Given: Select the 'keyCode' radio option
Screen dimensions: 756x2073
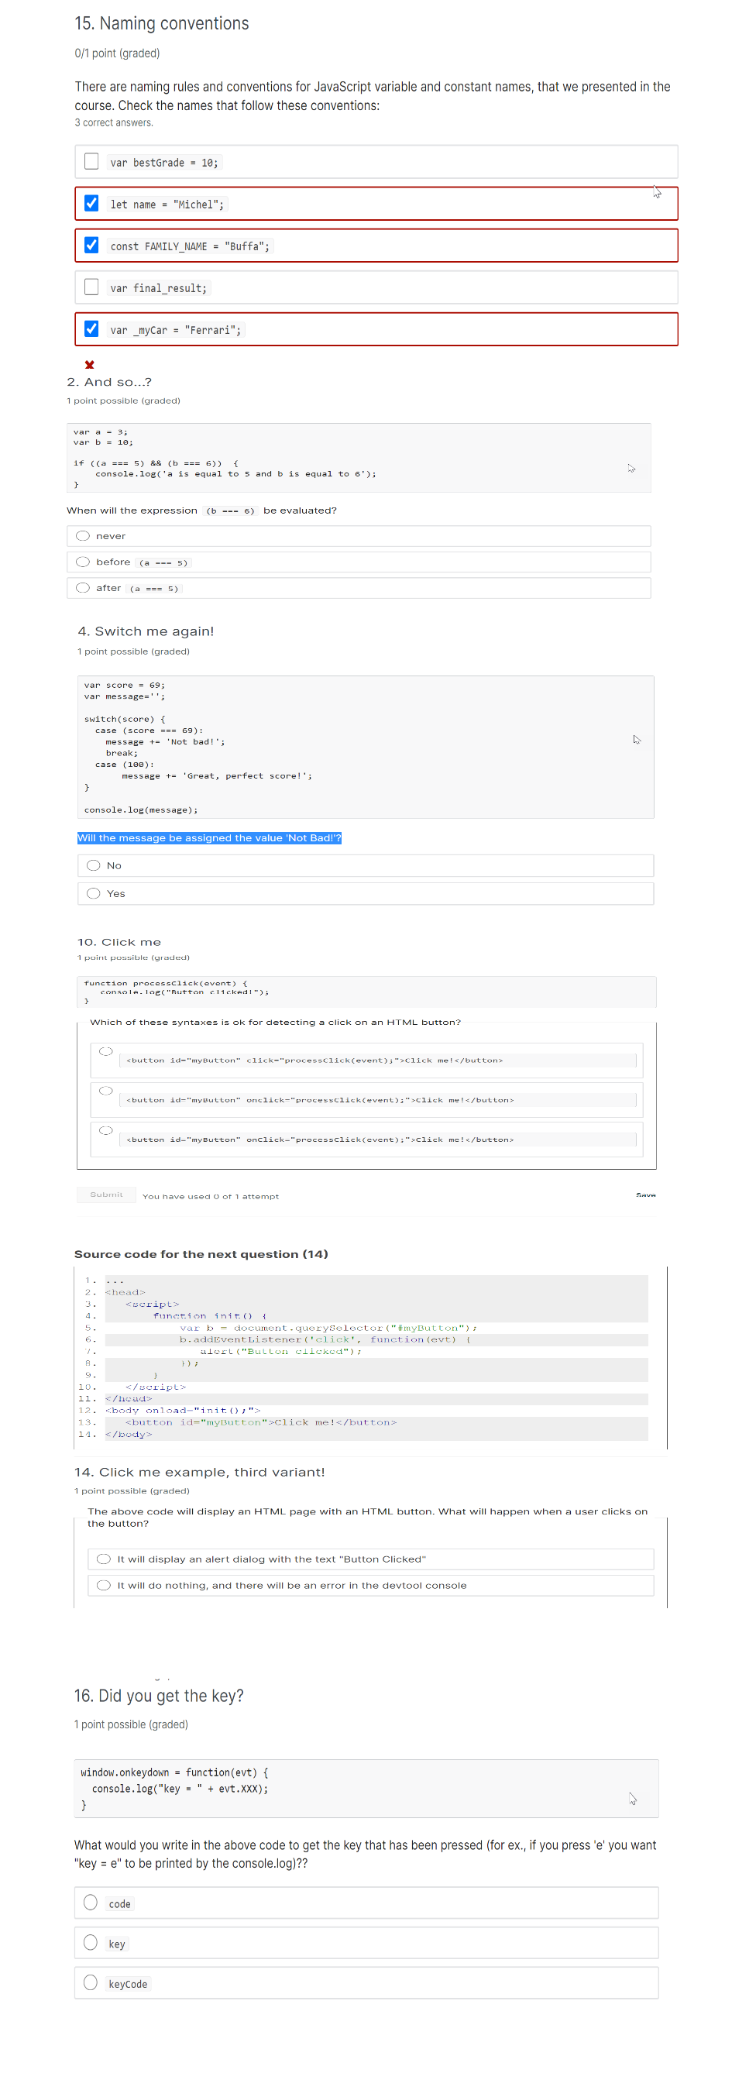Looking at the screenshot, I should tap(91, 1984).
